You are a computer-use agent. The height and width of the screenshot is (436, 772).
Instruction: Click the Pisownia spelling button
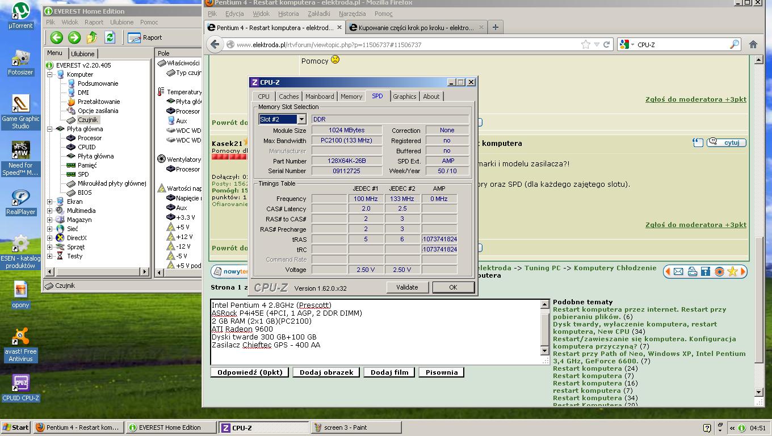coord(442,372)
